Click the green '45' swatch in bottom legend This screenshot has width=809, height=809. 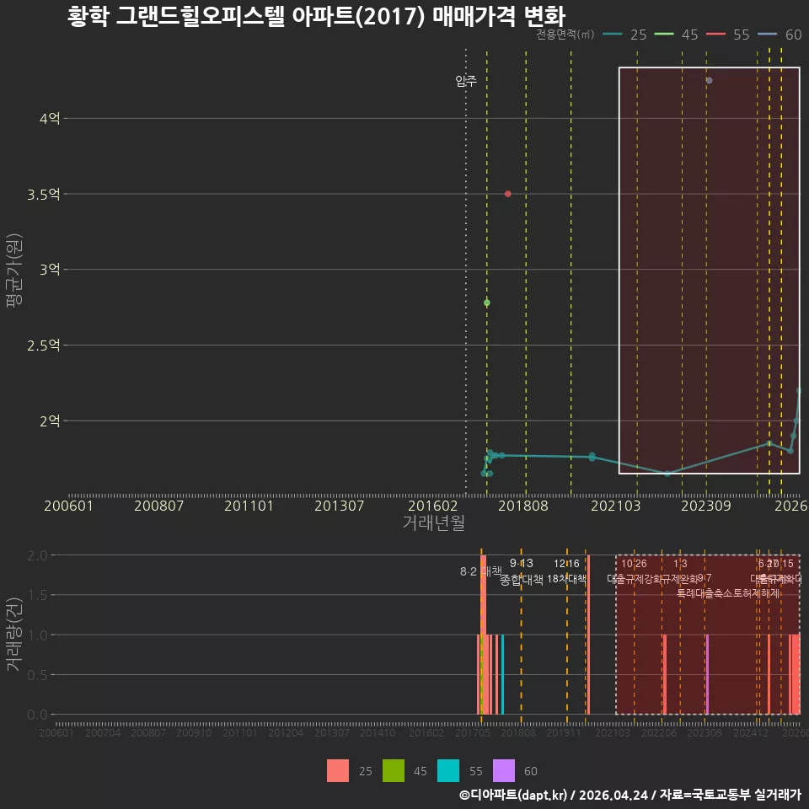point(394,771)
